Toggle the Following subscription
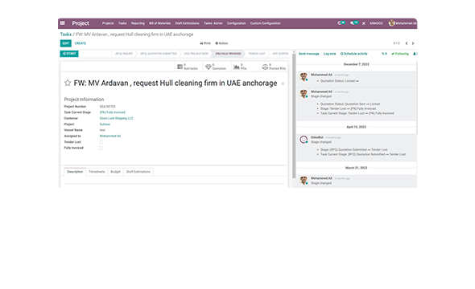Image resolution: width=475 pixels, height=289 pixels. tap(400, 54)
